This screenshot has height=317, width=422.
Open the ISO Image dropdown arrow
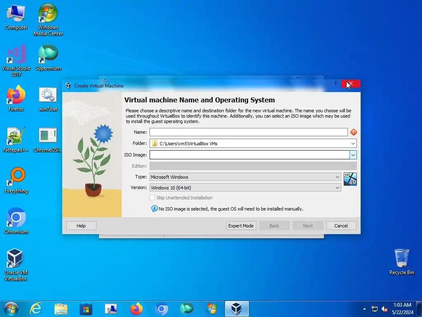353,155
